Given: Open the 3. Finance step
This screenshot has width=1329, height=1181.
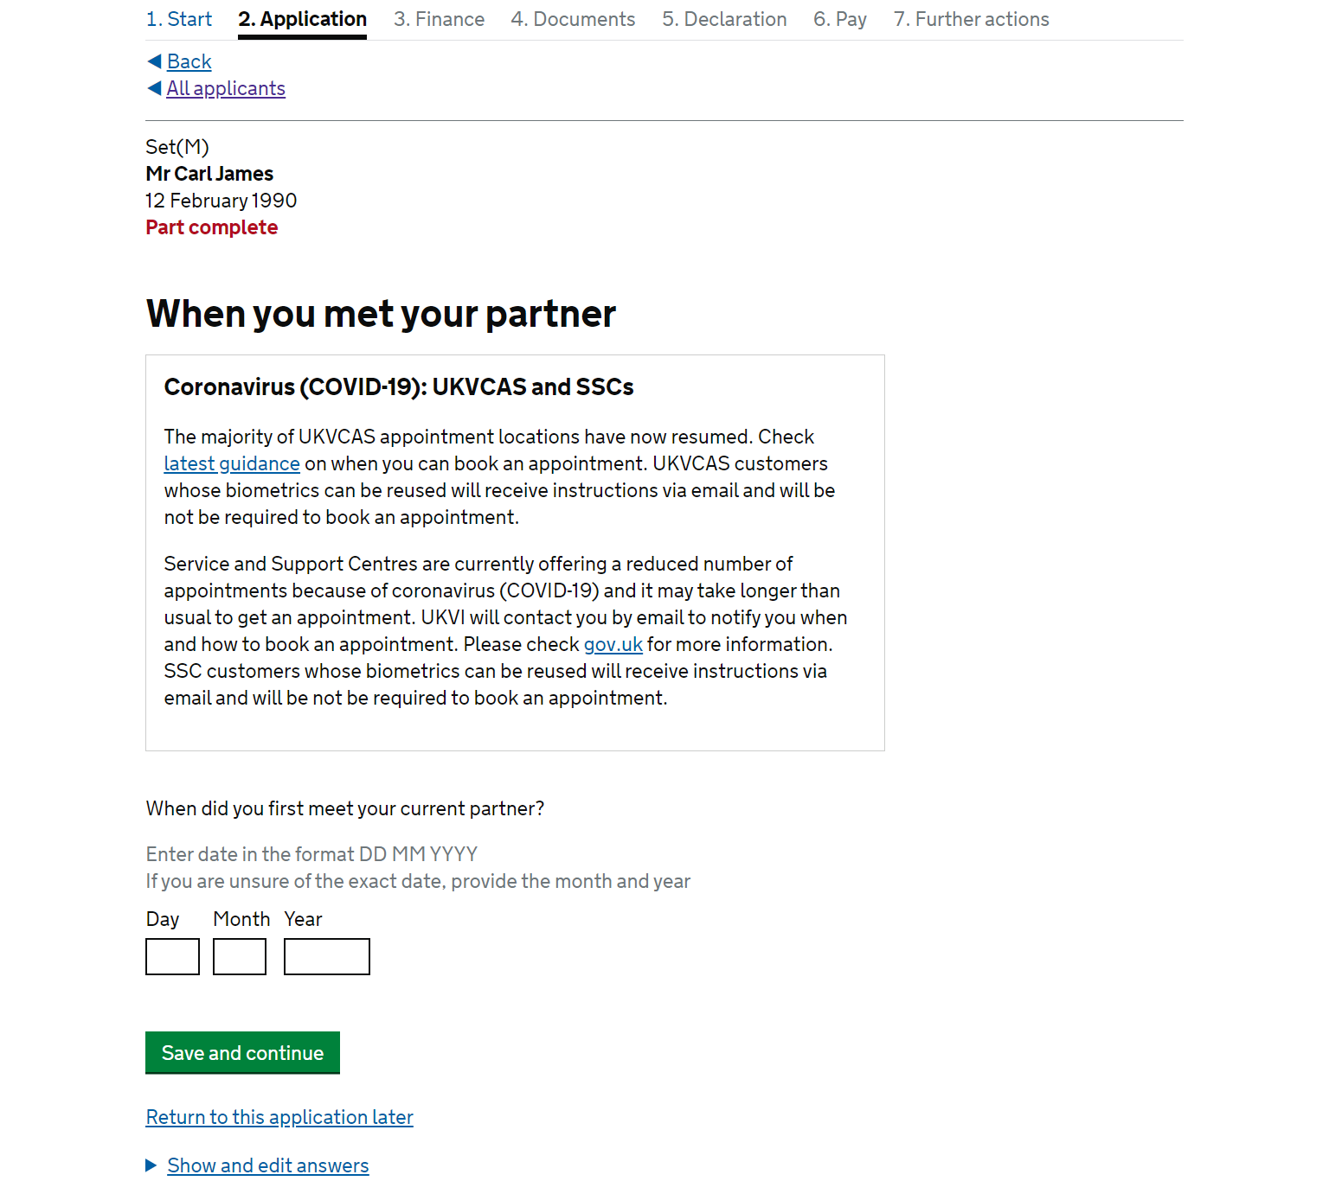Looking at the screenshot, I should (439, 19).
